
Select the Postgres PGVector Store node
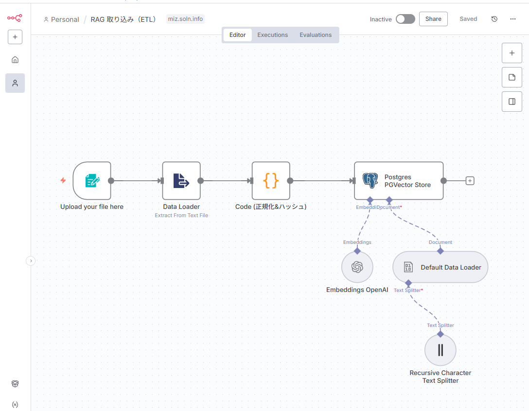pos(399,181)
